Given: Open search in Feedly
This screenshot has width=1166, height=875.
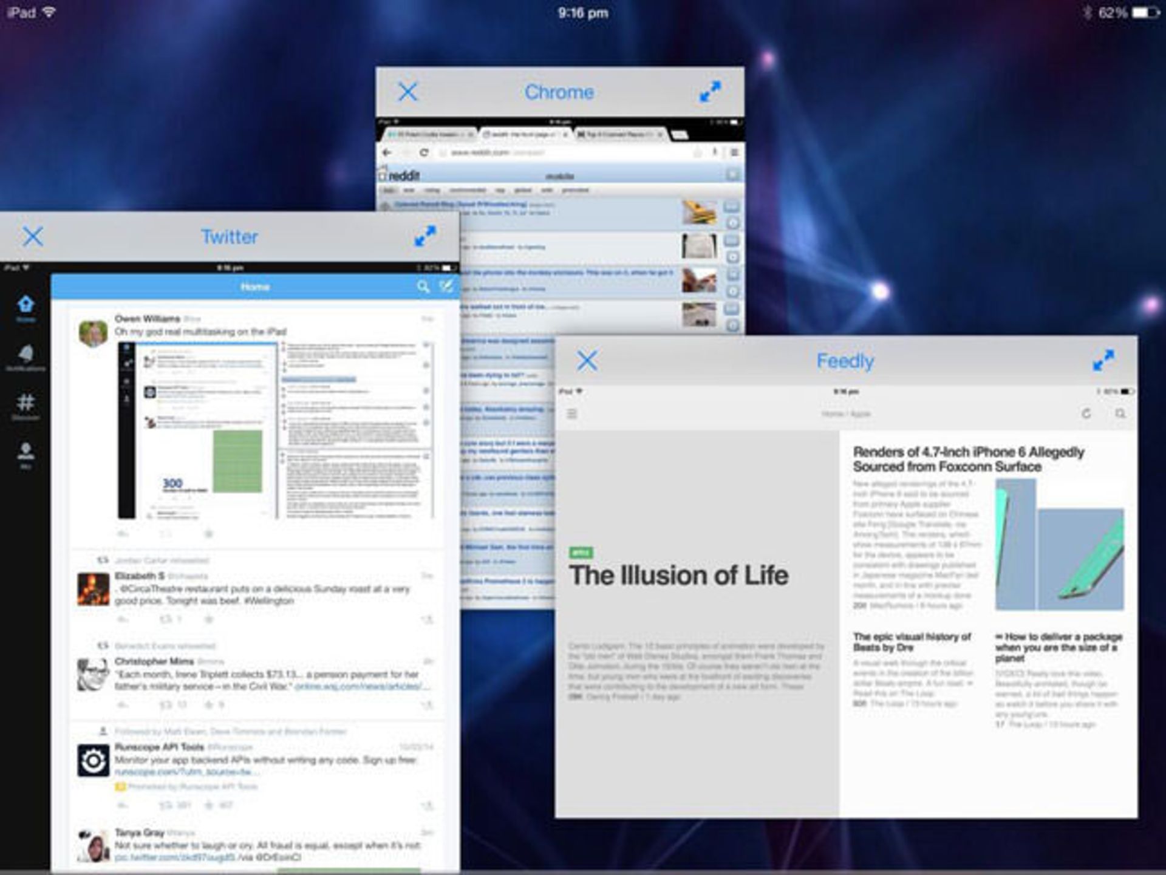Looking at the screenshot, I should [1120, 414].
